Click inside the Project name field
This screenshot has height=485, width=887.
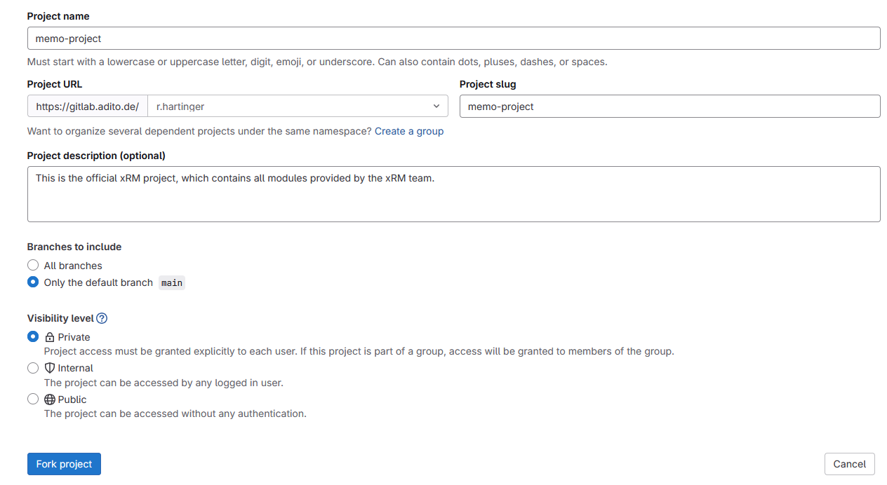tap(453, 38)
